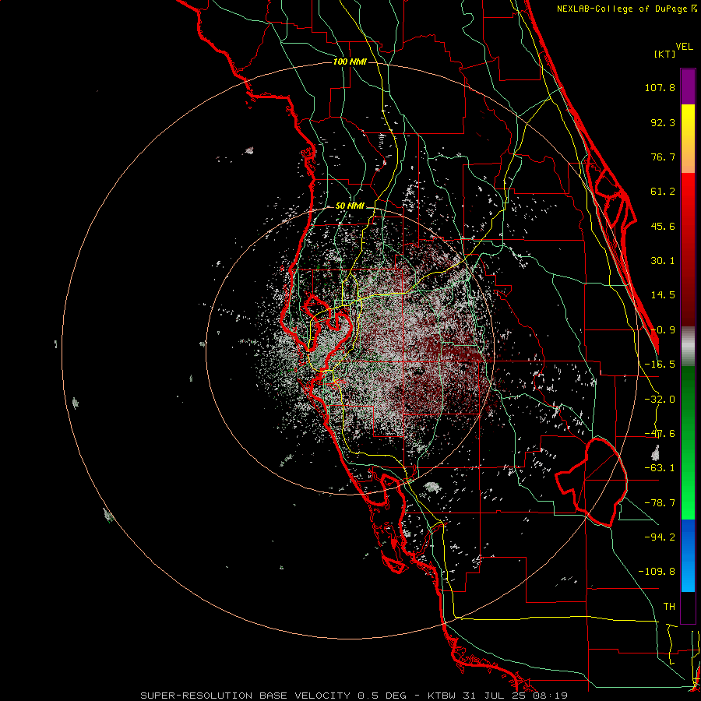701x701 pixels.
Task: Click the -94.2 legend value
Action: (660, 537)
